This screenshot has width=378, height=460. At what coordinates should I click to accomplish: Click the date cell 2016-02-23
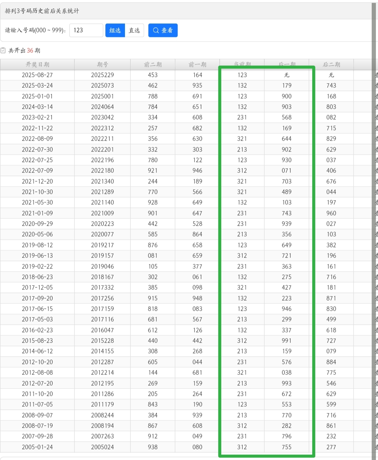[37, 330]
